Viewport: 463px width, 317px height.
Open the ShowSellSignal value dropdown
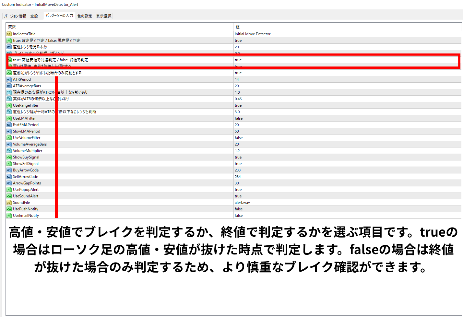238,164
